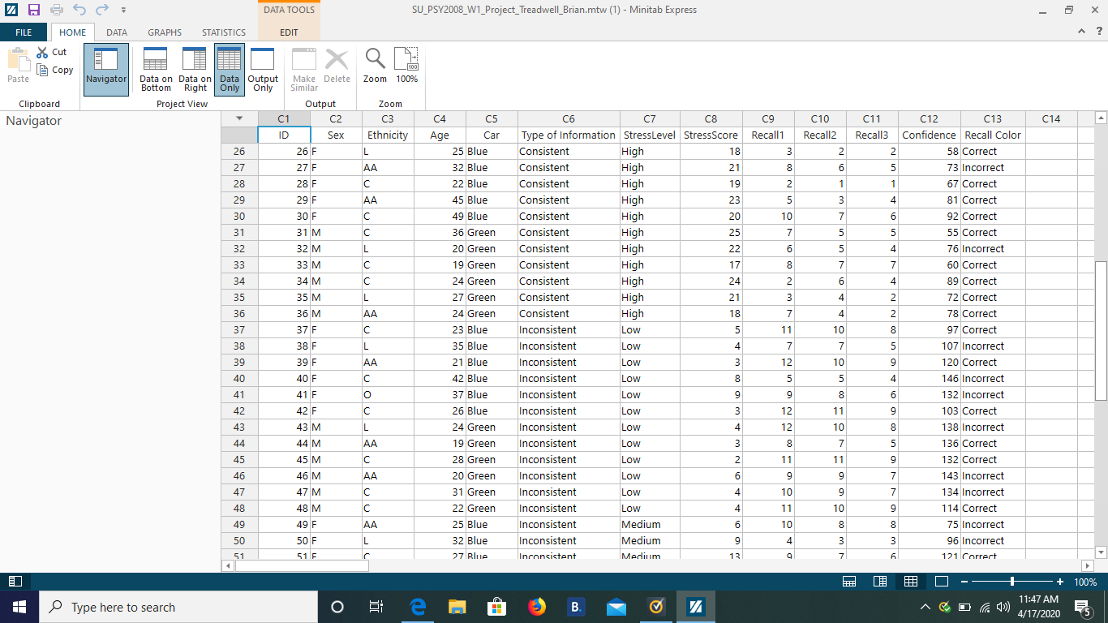Click the Undo arrow in title bar
Image resolution: width=1108 pixels, height=623 pixels.
pyautogui.click(x=79, y=10)
